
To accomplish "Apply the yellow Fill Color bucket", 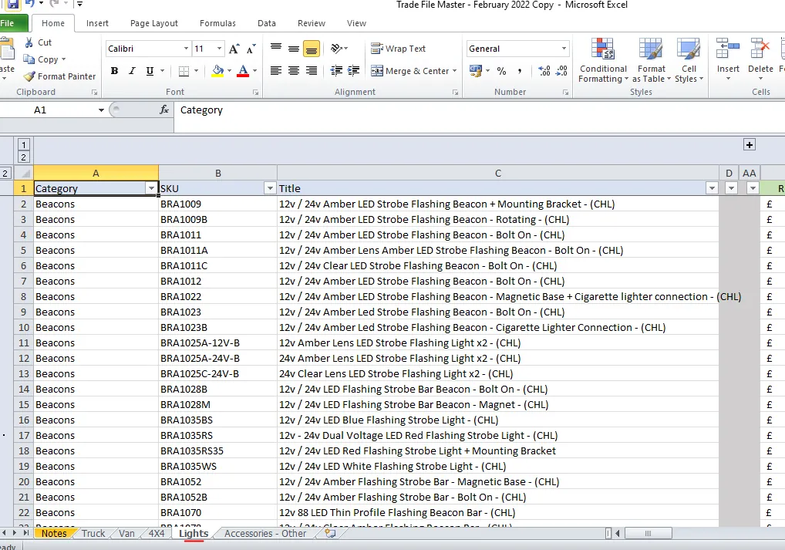I will point(217,71).
